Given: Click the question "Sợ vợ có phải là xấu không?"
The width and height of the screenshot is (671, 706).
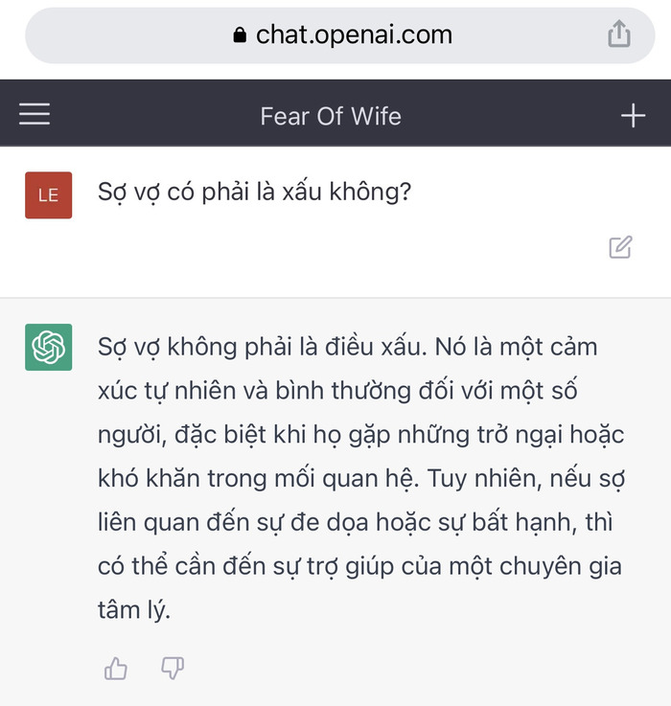Looking at the screenshot, I should (x=254, y=192).
